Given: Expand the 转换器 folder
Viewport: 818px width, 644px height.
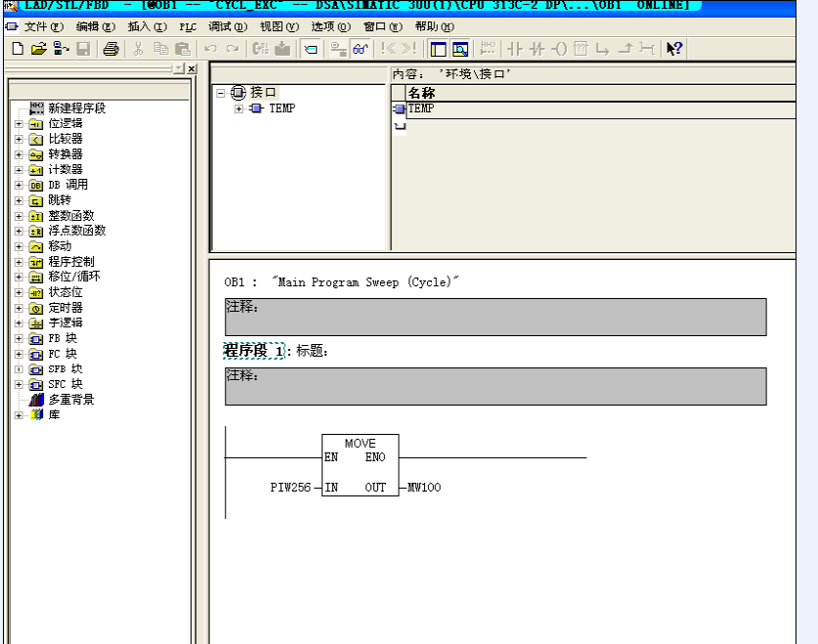Looking at the screenshot, I should [x=19, y=154].
